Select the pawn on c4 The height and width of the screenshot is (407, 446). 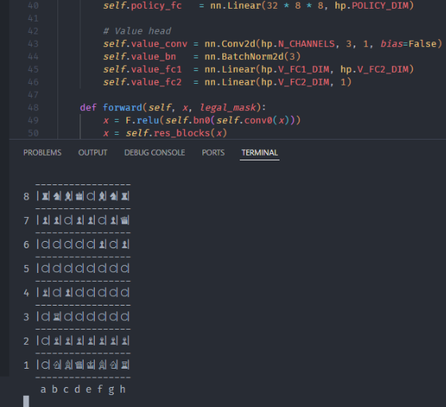(x=68, y=292)
